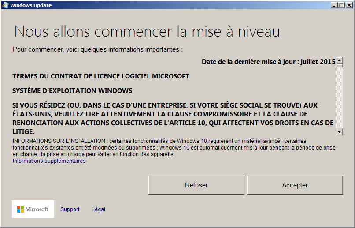Click the license scrollbar down arrow
The image size is (355, 228).
click(x=340, y=132)
